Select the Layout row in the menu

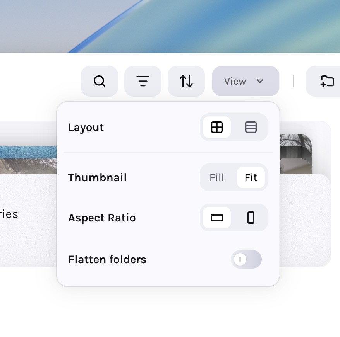coord(86,127)
